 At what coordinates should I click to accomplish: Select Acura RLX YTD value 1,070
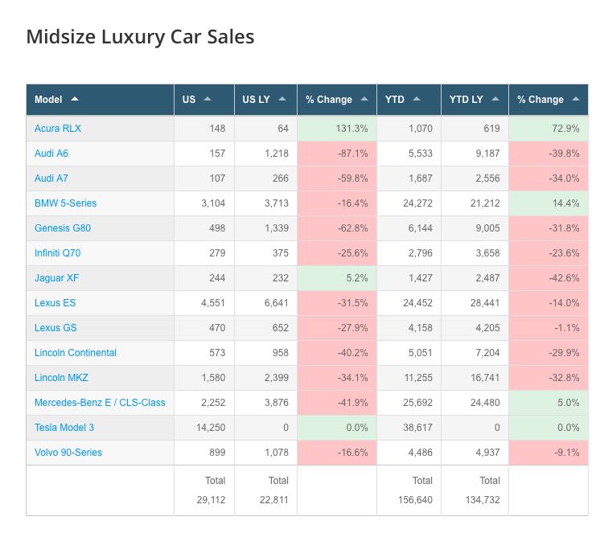409,129
